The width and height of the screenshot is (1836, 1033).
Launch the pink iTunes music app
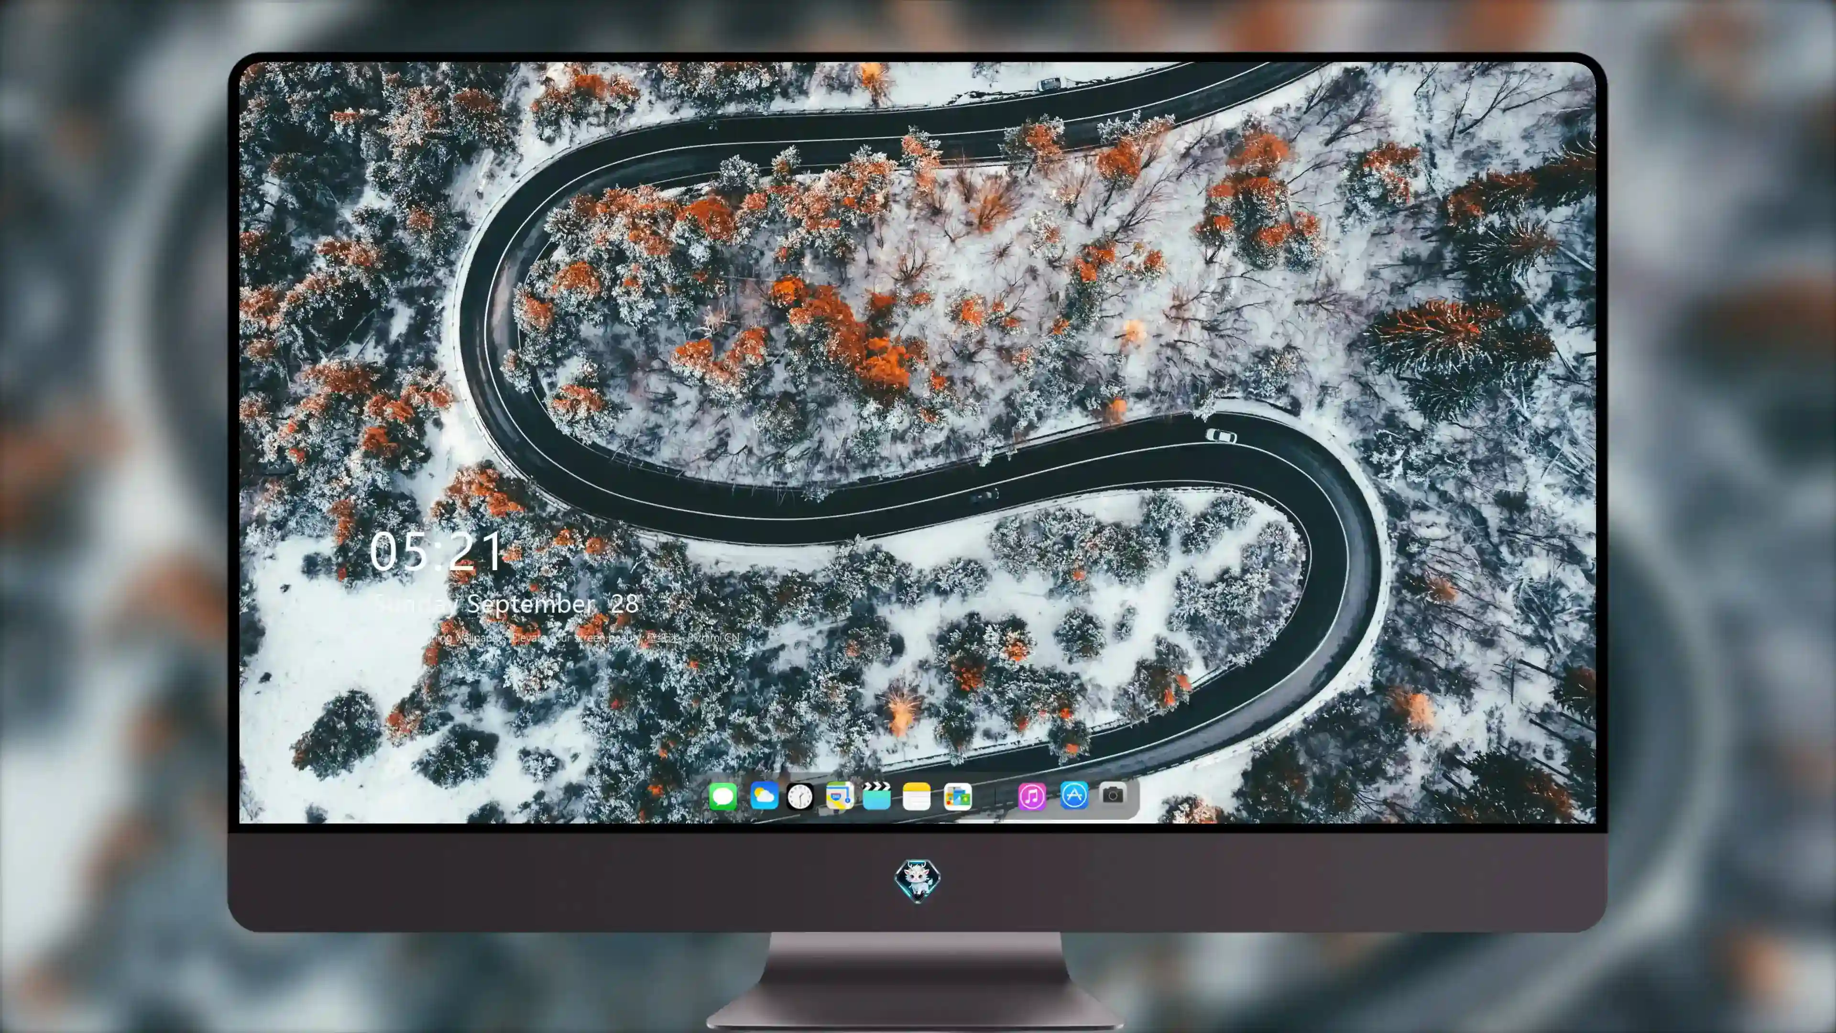[x=1032, y=796]
